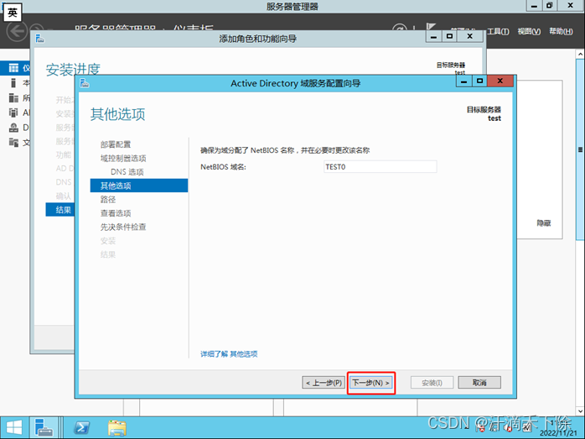This screenshot has height=439, width=585.
Task: Minimize the Server Manager window
Action: [x=534, y=5]
